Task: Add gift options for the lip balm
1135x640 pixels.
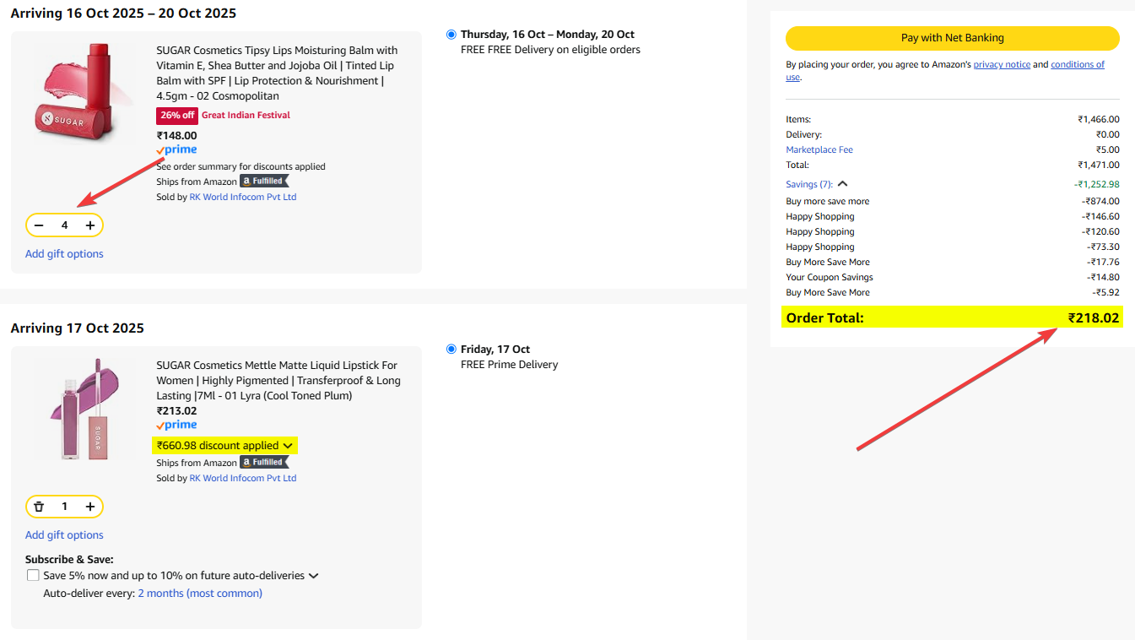Action: click(64, 254)
